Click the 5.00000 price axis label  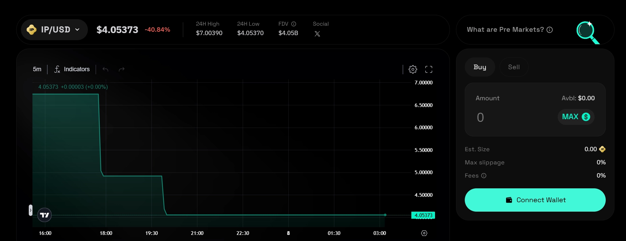click(424, 172)
